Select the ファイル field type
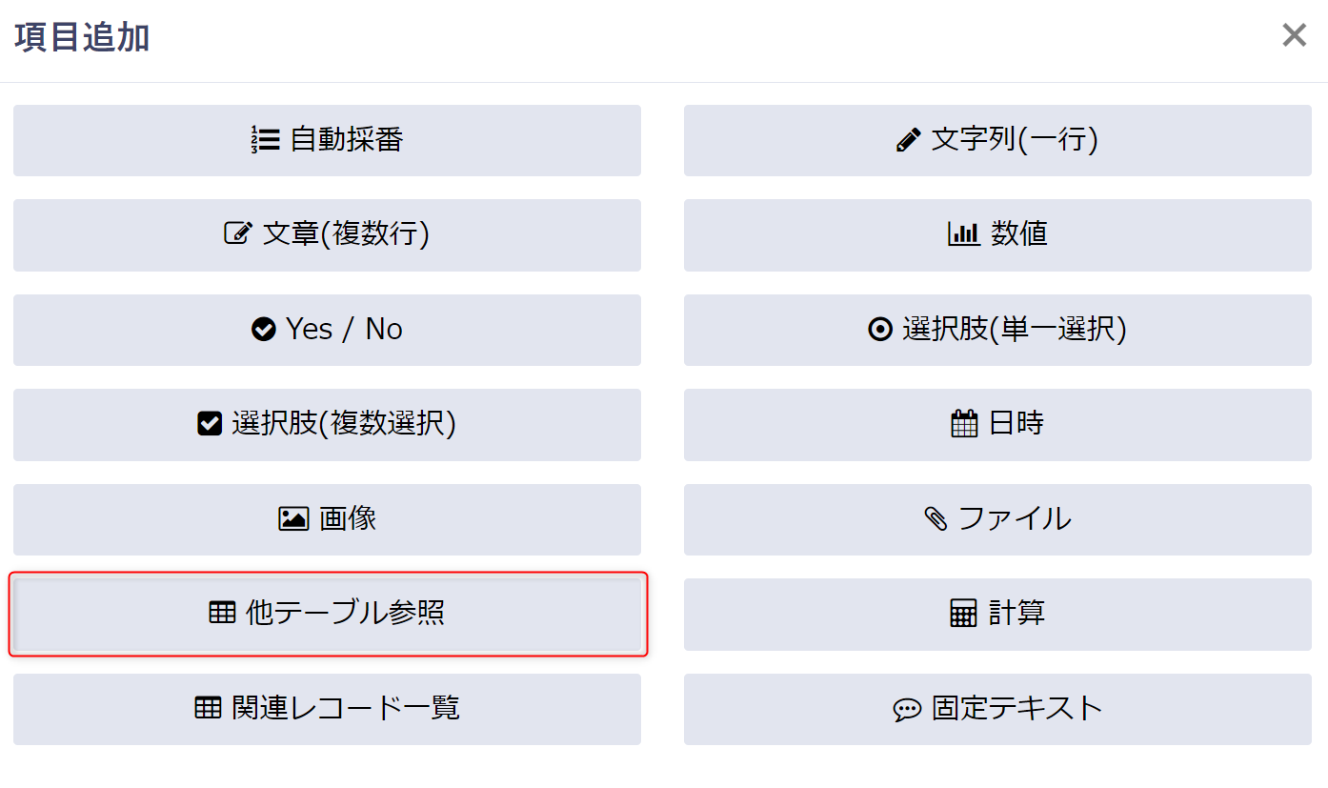The height and width of the screenshot is (788, 1328). (x=997, y=519)
